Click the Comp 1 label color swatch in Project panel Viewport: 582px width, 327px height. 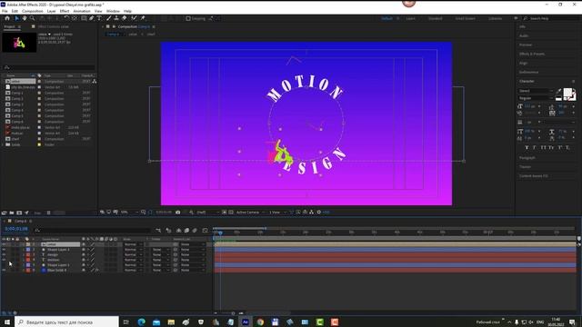(x=39, y=93)
